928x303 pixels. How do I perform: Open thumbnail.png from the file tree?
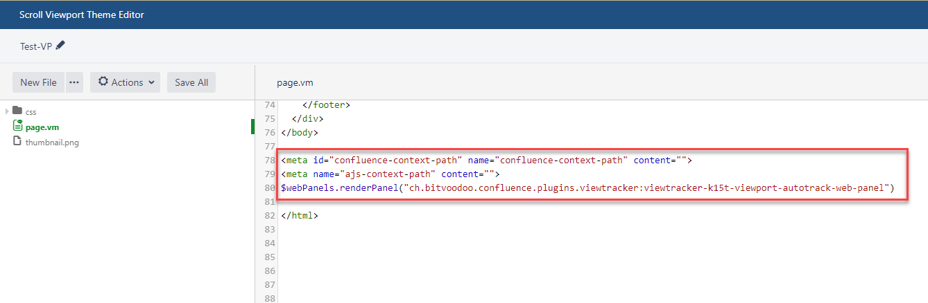[x=52, y=142]
